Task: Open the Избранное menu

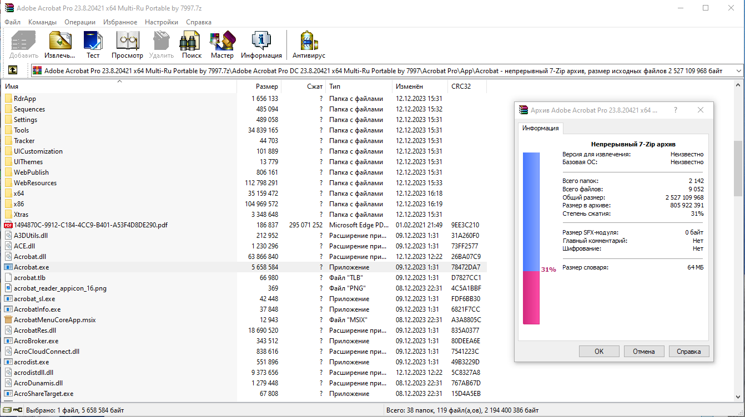Action: coord(119,22)
